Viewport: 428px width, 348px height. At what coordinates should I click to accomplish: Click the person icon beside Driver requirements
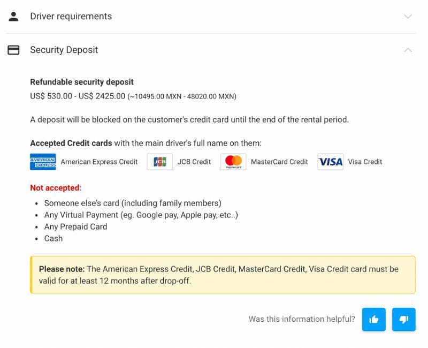pyautogui.click(x=13, y=16)
